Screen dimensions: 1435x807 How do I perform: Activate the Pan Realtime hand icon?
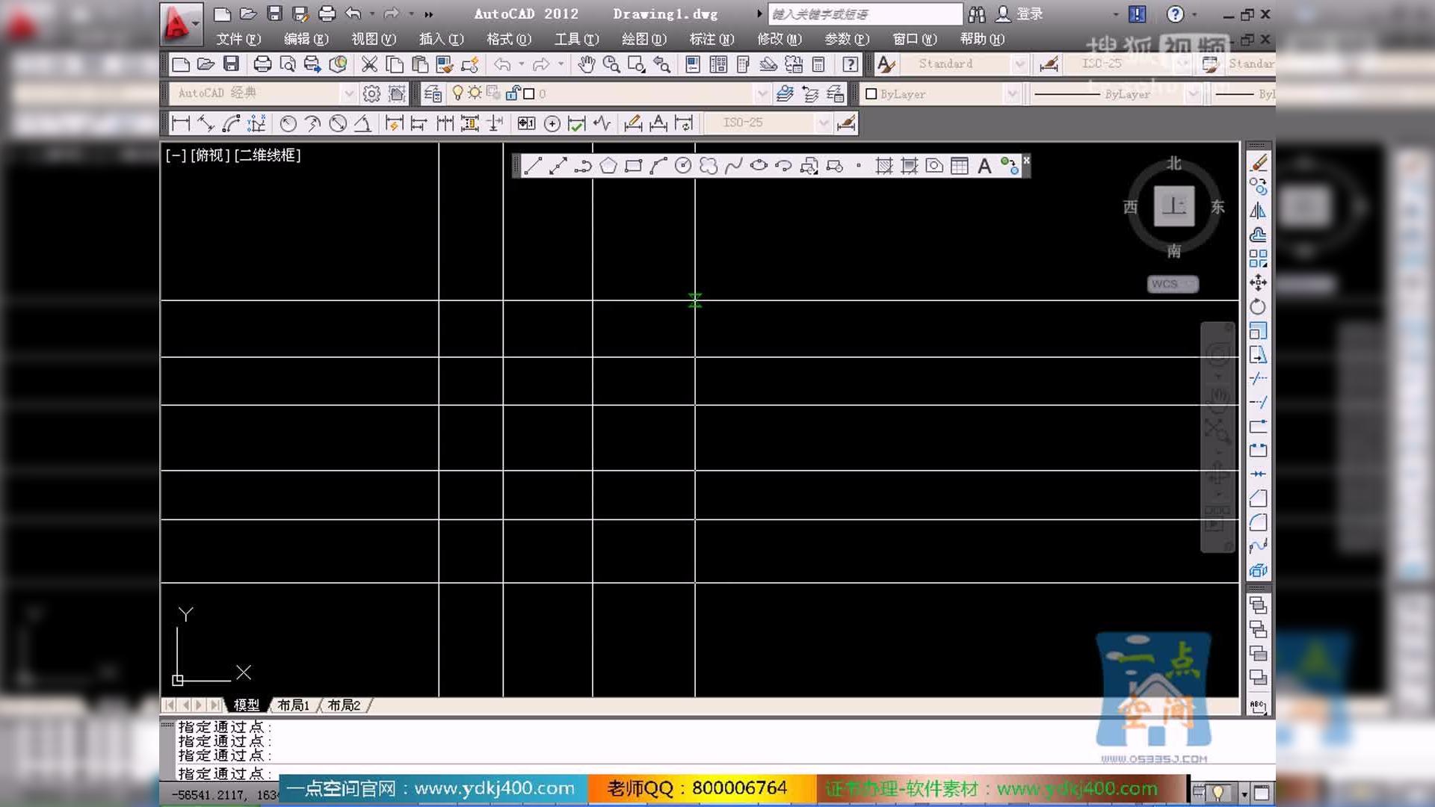(585, 65)
